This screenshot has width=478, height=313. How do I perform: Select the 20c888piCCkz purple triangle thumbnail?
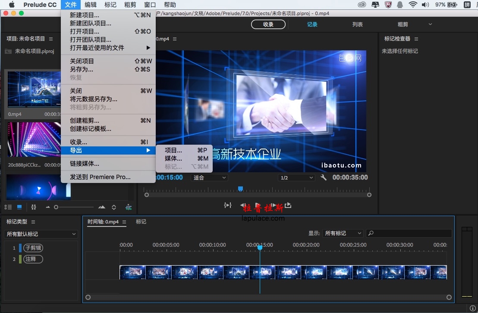pyautogui.click(x=34, y=139)
